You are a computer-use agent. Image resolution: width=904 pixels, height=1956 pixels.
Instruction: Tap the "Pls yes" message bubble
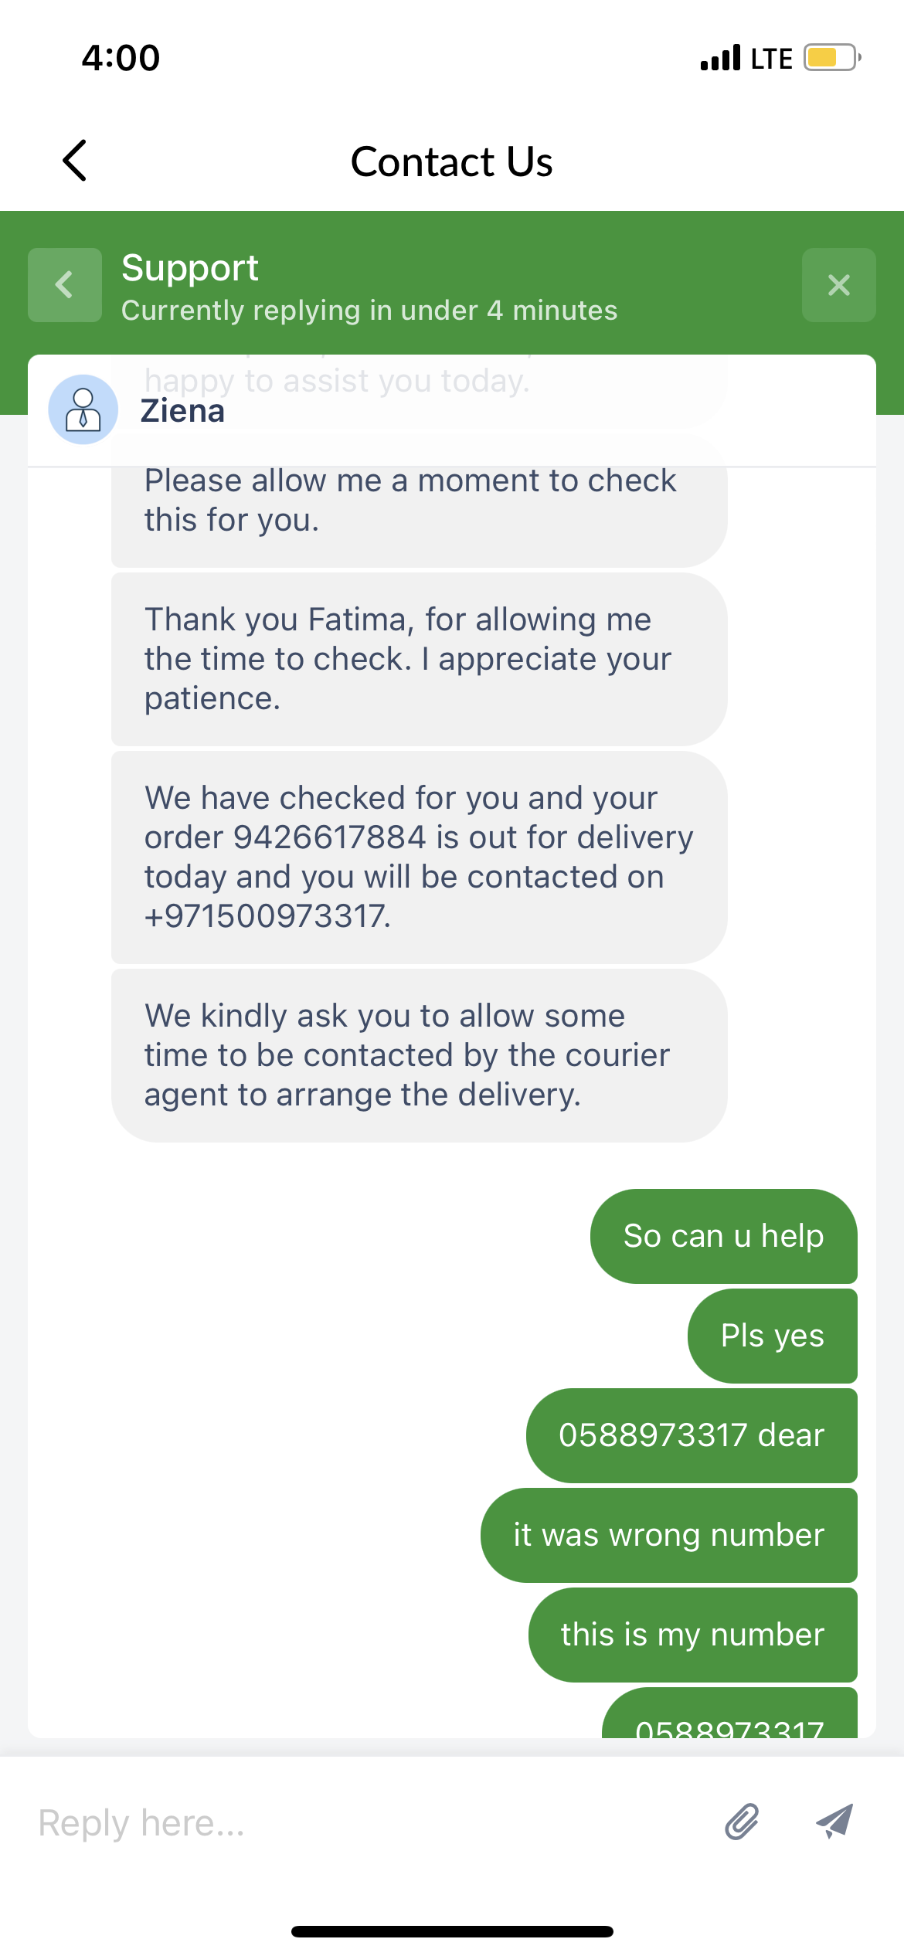772,1336
